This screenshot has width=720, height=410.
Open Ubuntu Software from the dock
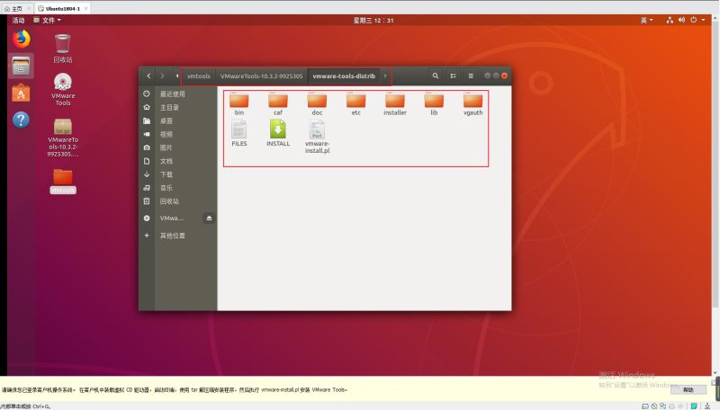(21, 93)
